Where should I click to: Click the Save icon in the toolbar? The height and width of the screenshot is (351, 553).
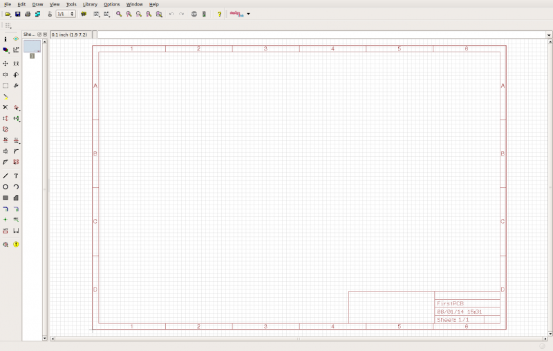coord(17,14)
